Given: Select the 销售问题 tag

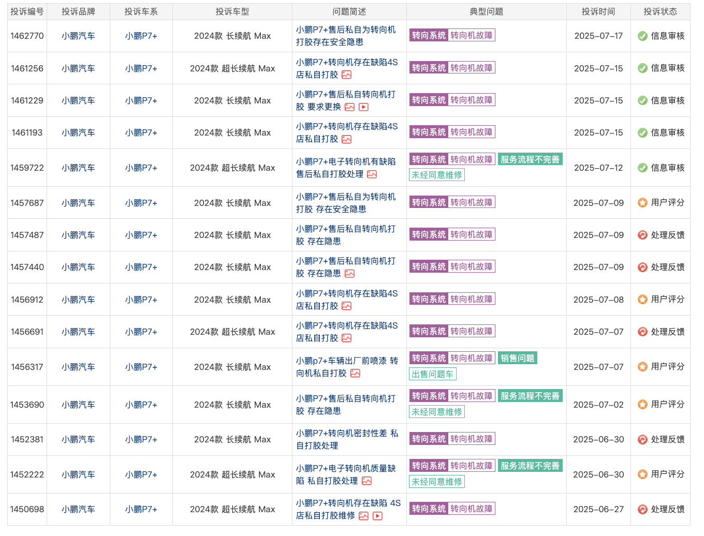Looking at the screenshot, I should (x=517, y=358).
